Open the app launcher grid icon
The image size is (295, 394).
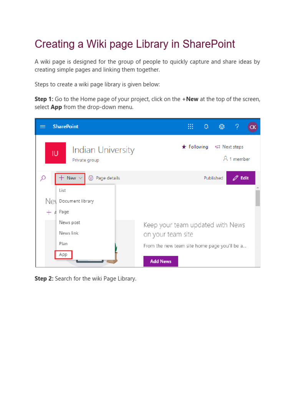(191, 127)
